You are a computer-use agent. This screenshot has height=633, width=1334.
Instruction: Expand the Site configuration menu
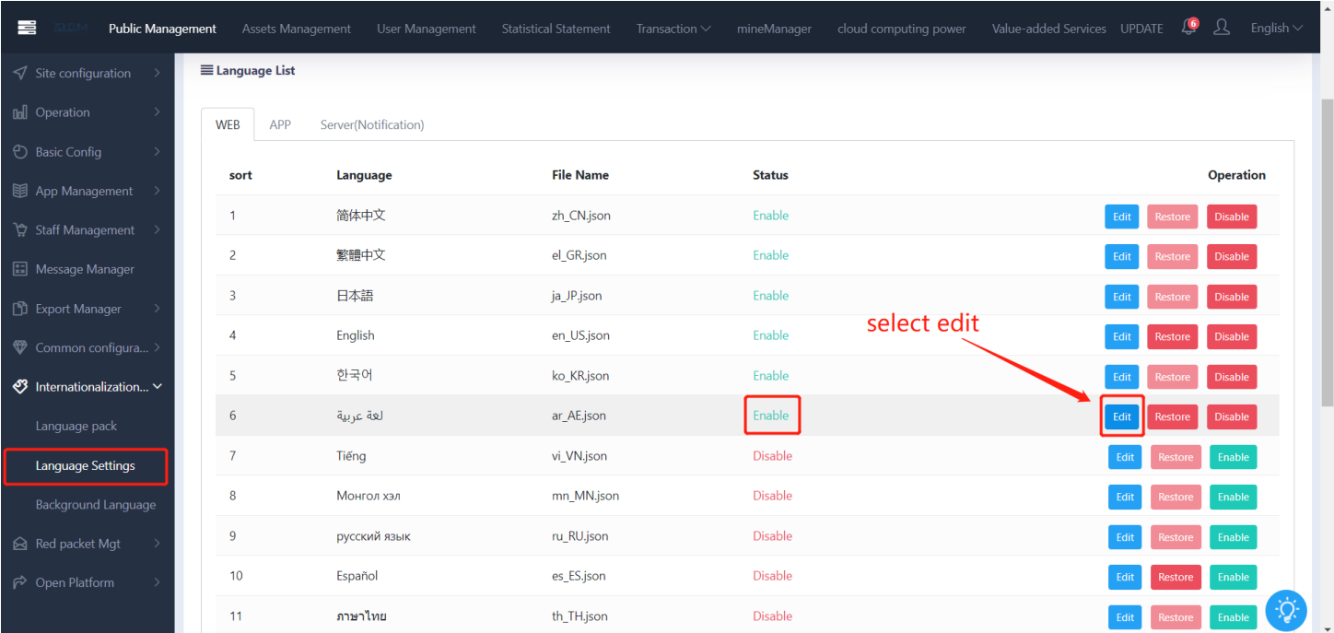click(x=158, y=73)
